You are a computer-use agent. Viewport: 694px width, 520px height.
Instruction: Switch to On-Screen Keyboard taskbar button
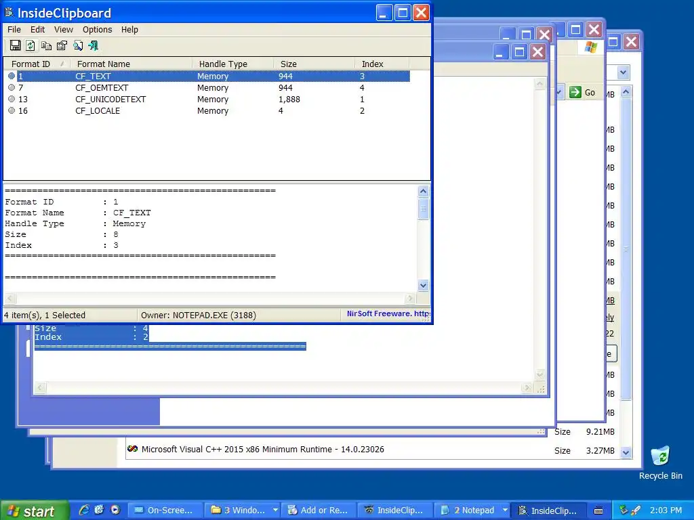click(x=165, y=511)
